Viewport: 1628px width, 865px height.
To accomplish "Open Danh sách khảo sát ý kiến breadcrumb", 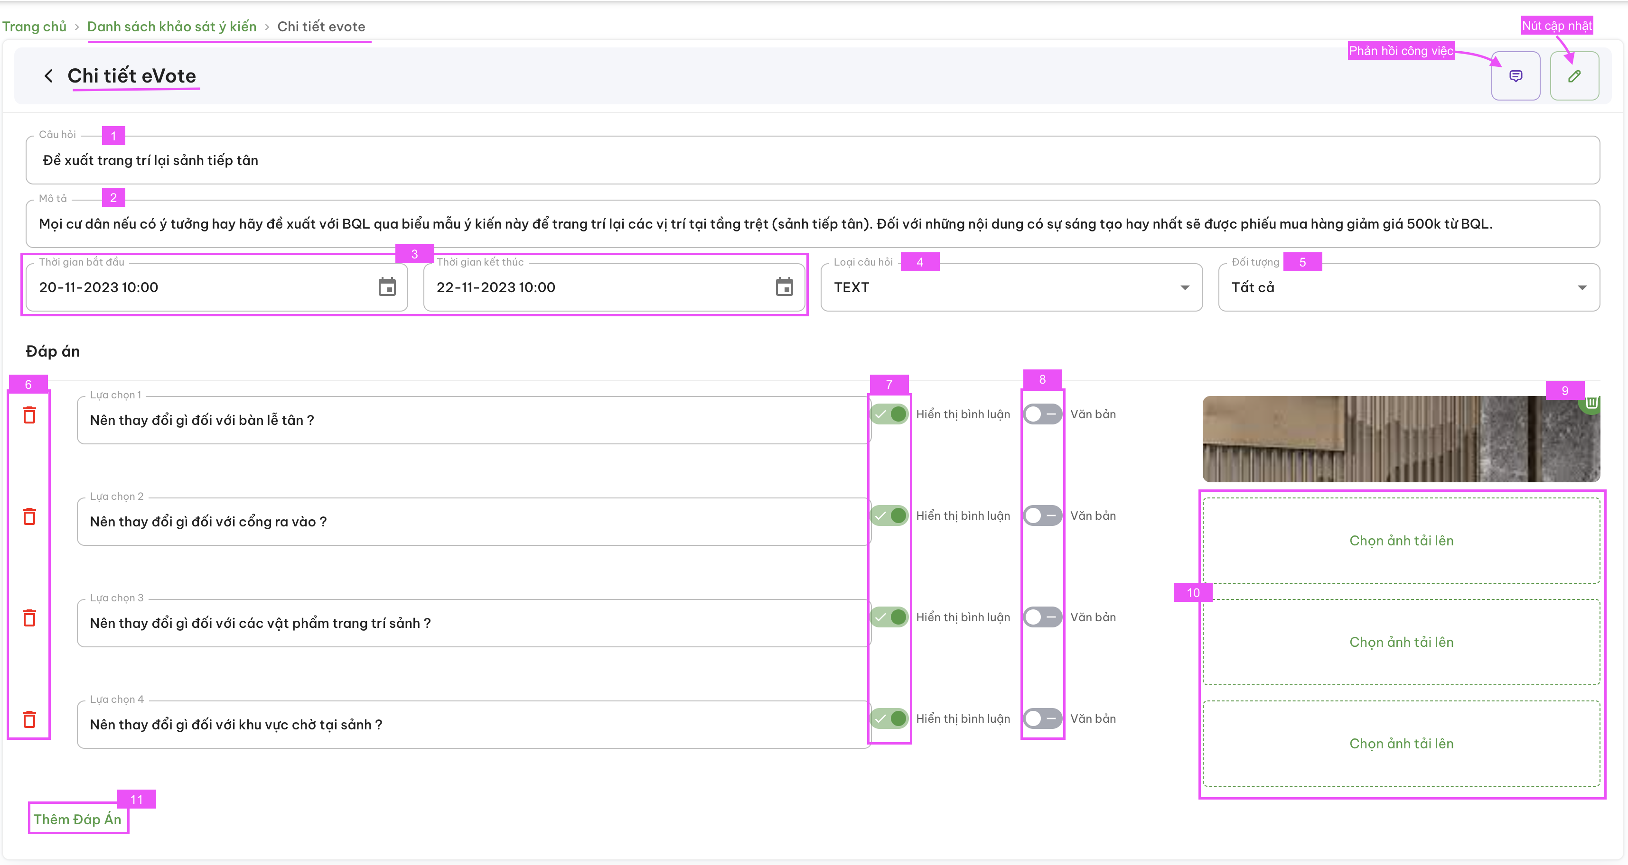I will (172, 27).
